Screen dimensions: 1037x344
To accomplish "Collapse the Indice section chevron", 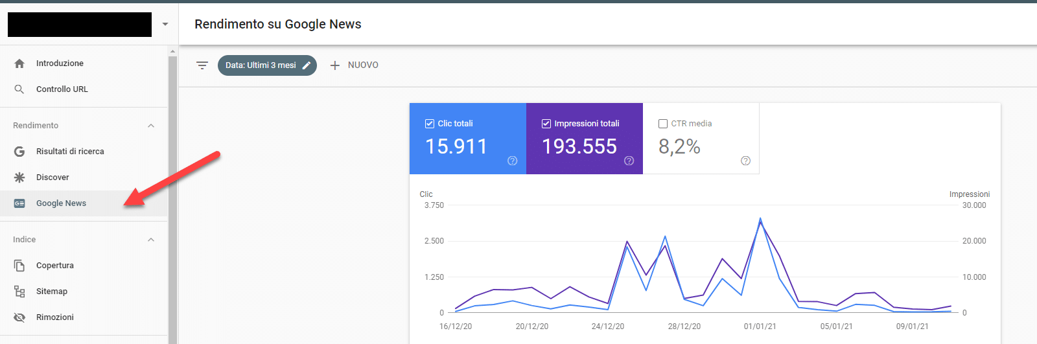I will (x=151, y=240).
